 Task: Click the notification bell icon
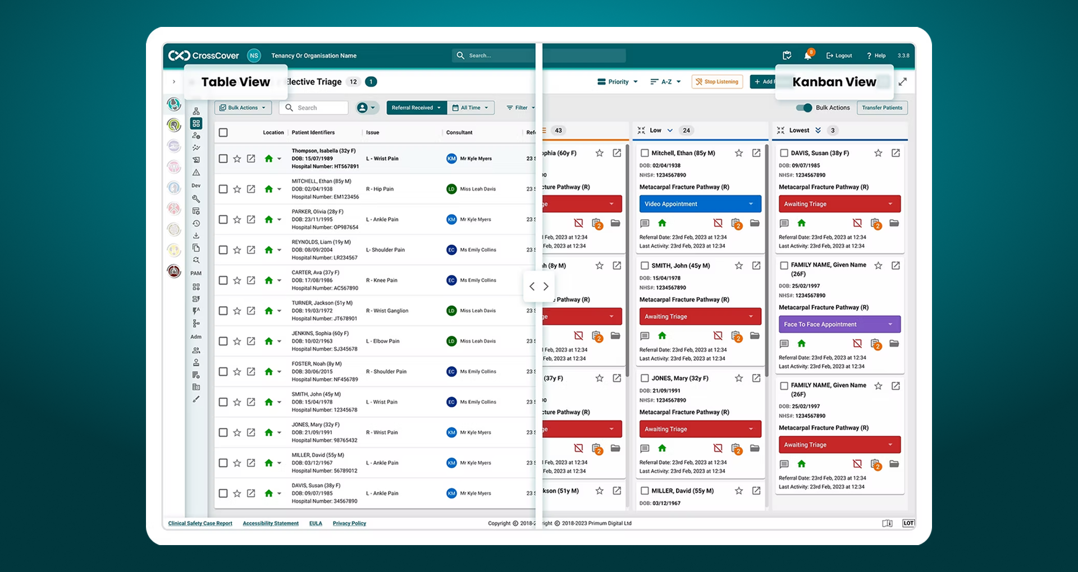pos(807,56)
